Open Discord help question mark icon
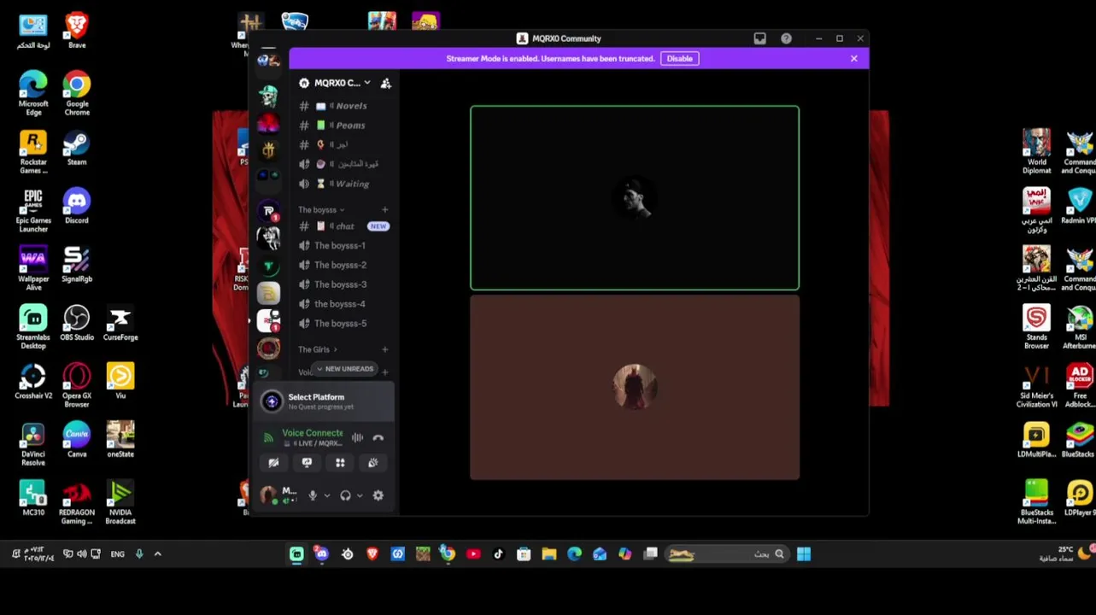Image resolution: width=1096 pixels, height=615 pixels. tap(786, 38)
